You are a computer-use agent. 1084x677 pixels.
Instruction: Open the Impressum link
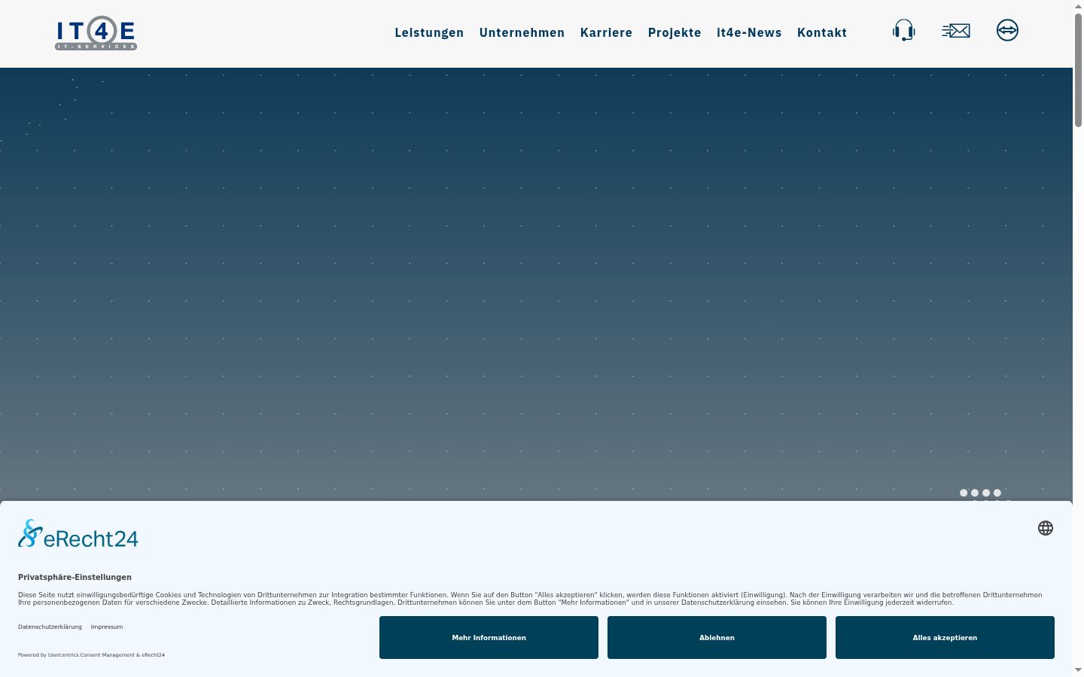tap(107, 627)
